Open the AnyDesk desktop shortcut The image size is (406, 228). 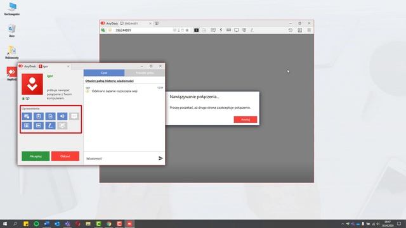(x=12, y=74)
